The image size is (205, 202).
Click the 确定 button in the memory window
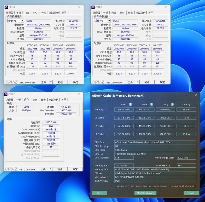point(75,169)
